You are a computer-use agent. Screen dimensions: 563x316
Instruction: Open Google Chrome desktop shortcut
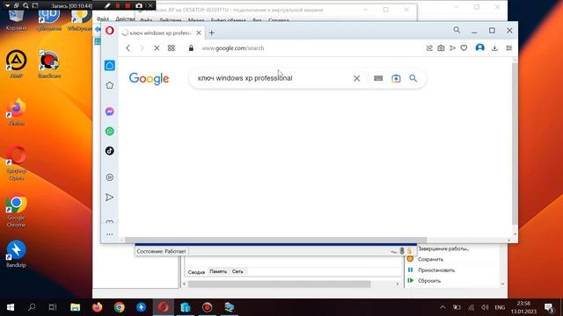click(16, 212)
